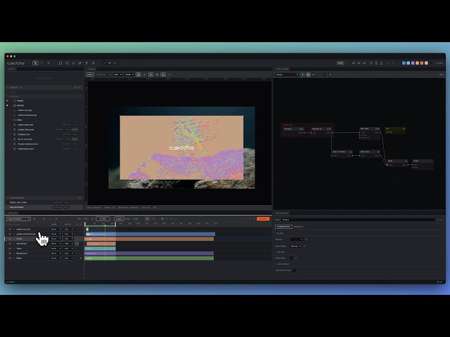Open the viewer zoom percentage dropdown

point(117,74)
